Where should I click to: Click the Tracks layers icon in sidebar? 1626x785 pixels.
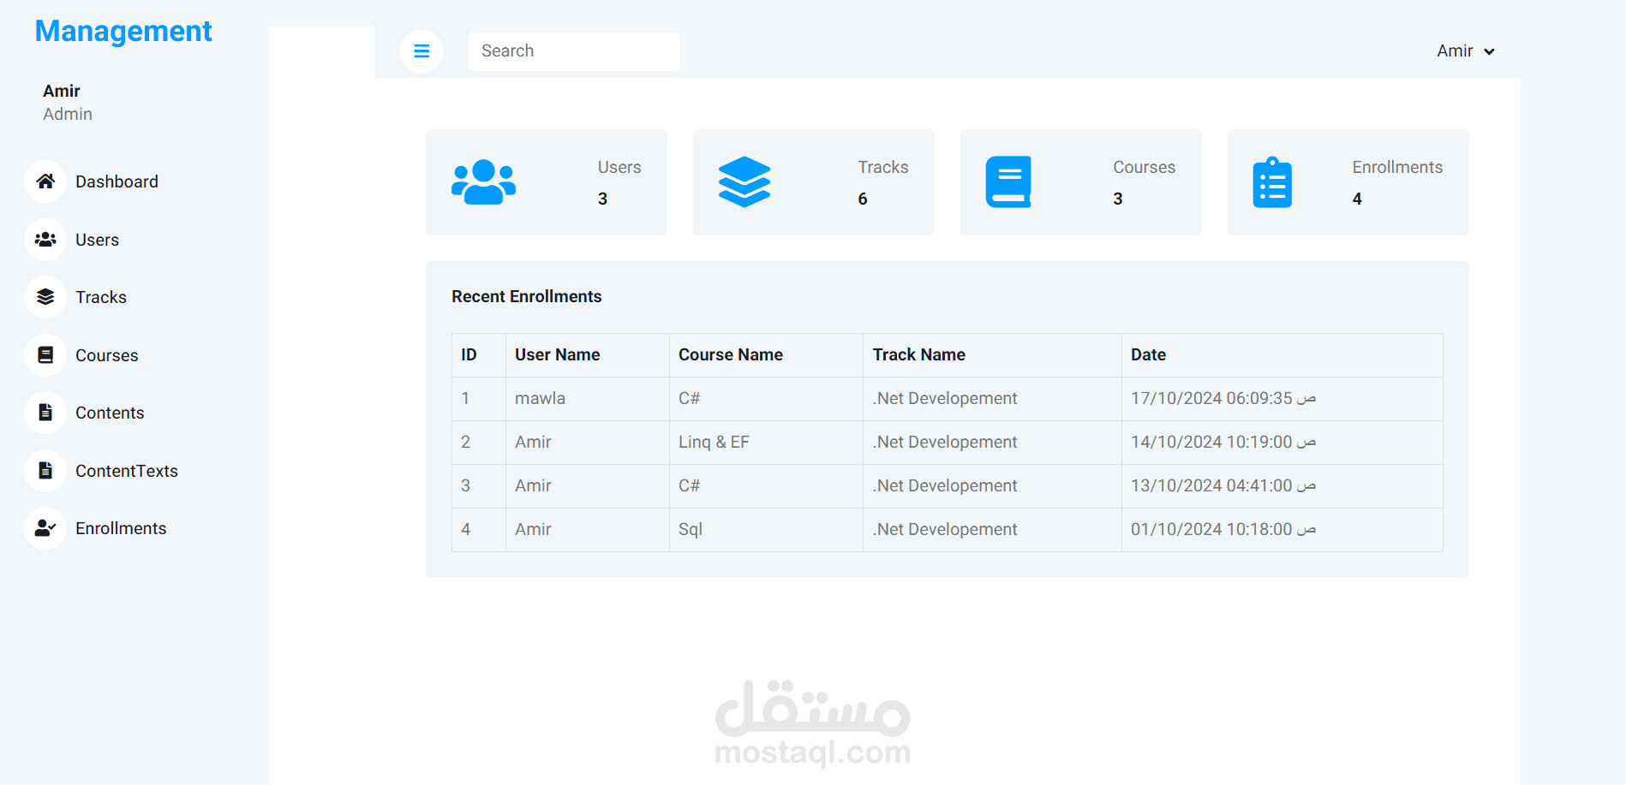[x=45, y=297]
